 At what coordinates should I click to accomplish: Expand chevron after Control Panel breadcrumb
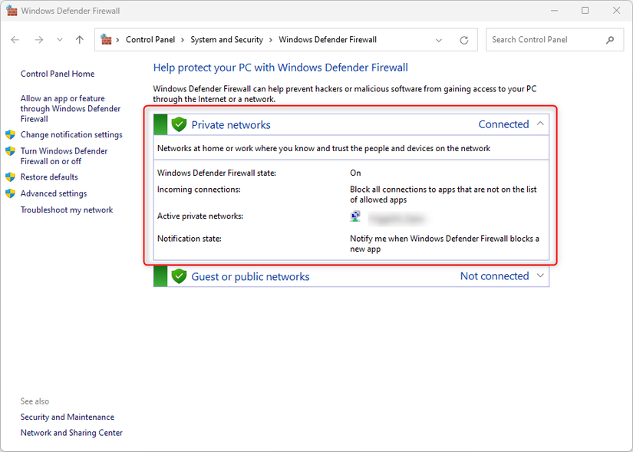183,40
